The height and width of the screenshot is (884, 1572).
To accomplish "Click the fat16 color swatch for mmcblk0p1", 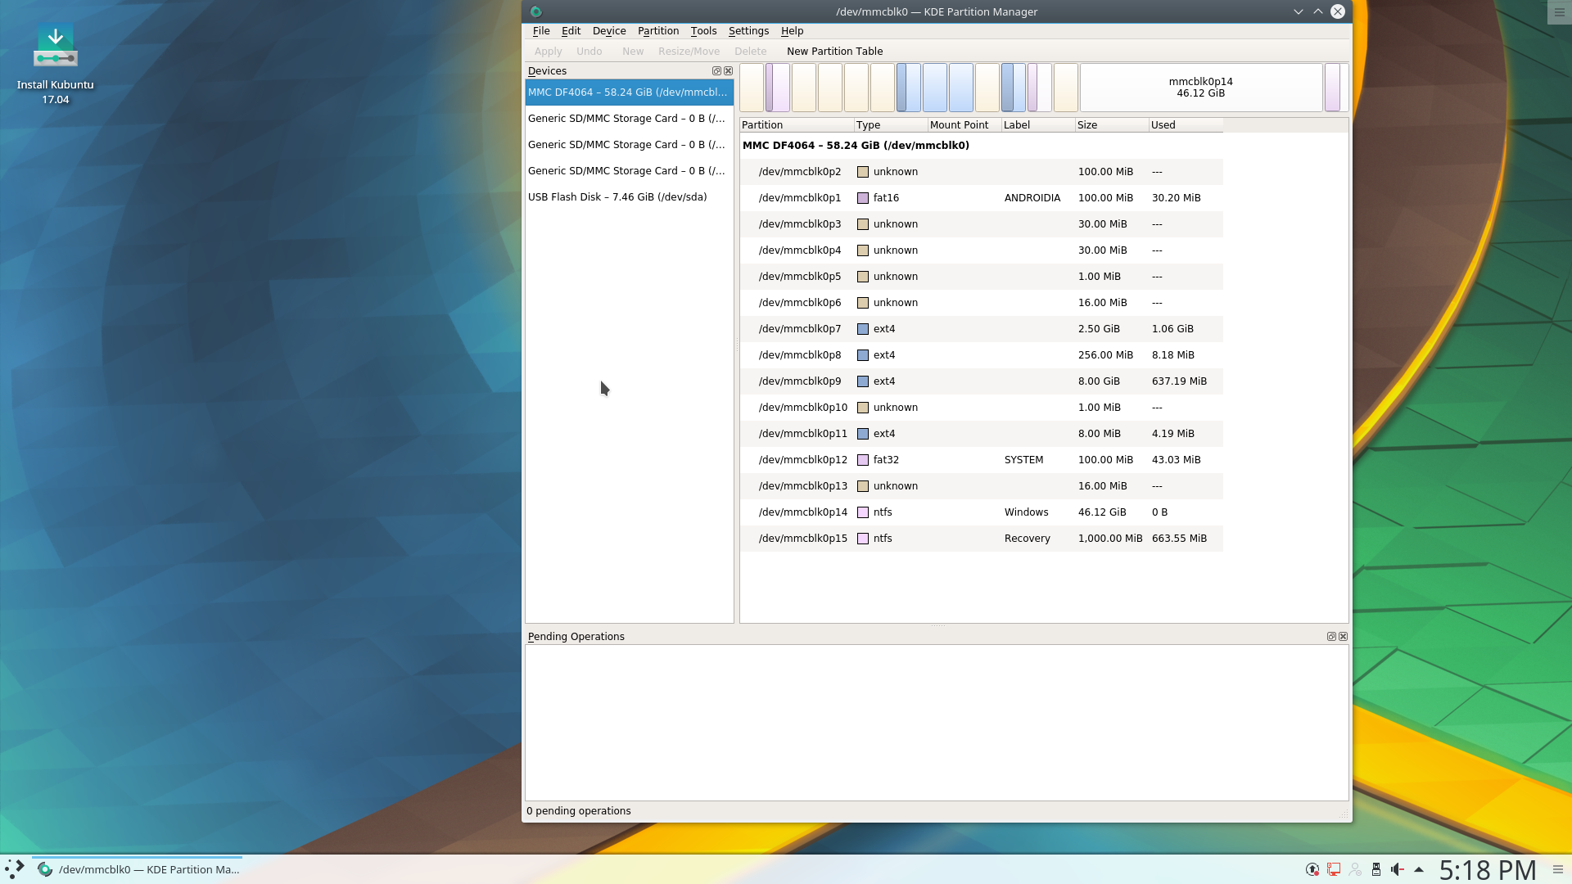I will point(862,198).
